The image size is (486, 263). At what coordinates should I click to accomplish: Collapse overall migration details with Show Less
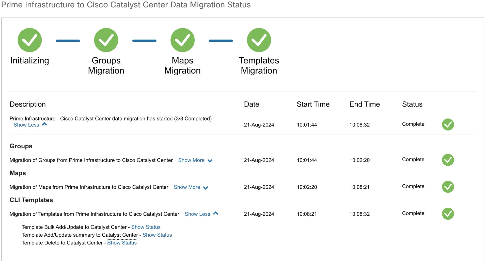tap(26, 125)
